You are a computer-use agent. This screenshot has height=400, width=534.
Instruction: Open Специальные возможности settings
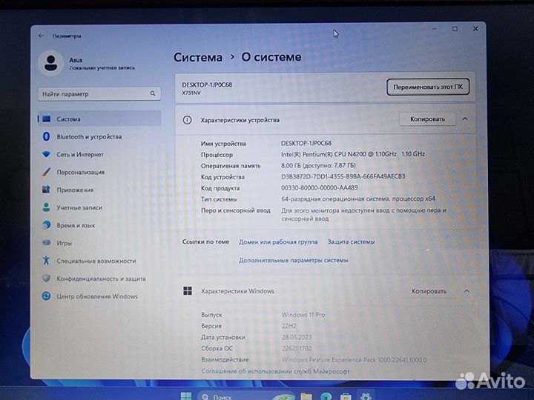coord(99,261)
